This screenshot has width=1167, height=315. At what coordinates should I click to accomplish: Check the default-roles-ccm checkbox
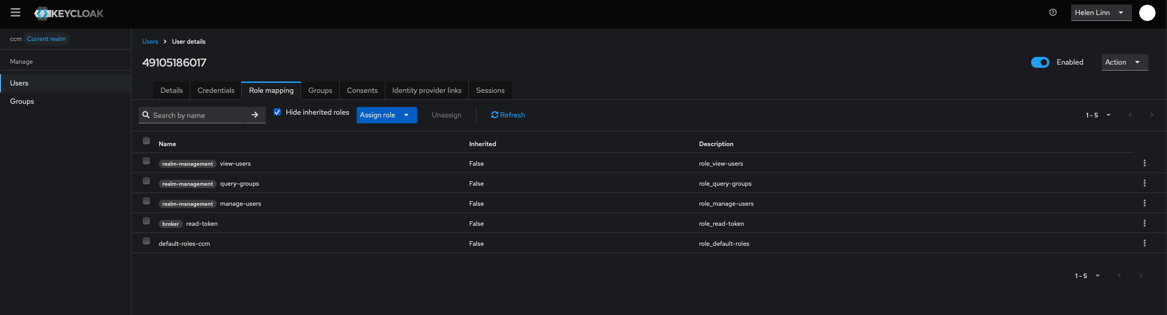[x=146, y=241]
